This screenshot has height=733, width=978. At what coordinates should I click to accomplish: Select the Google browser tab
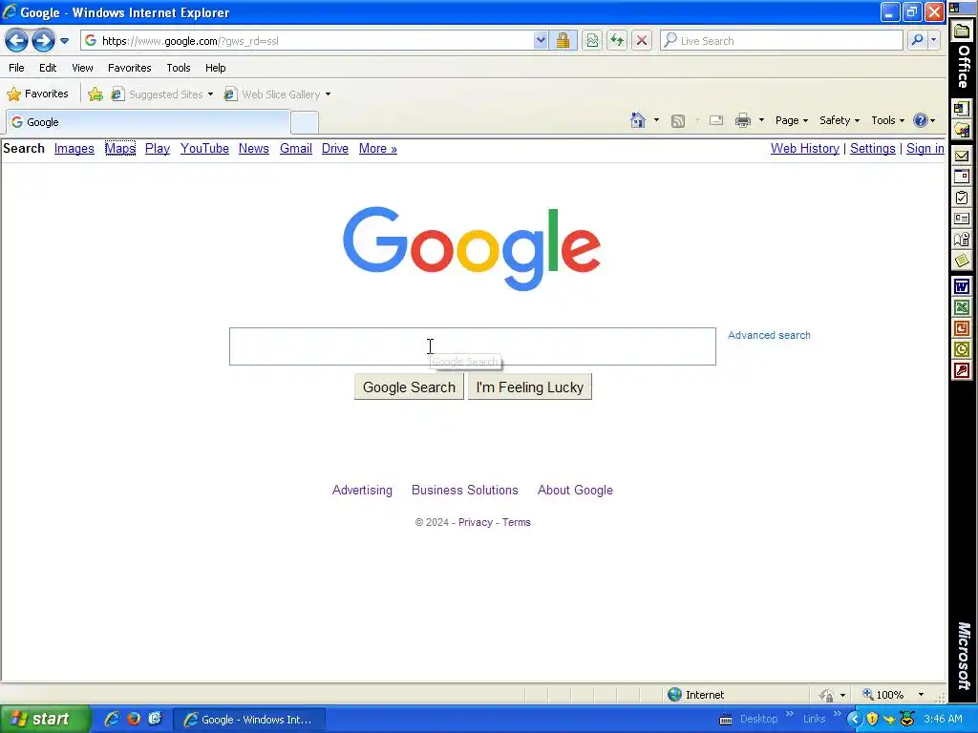pos(148,122)
